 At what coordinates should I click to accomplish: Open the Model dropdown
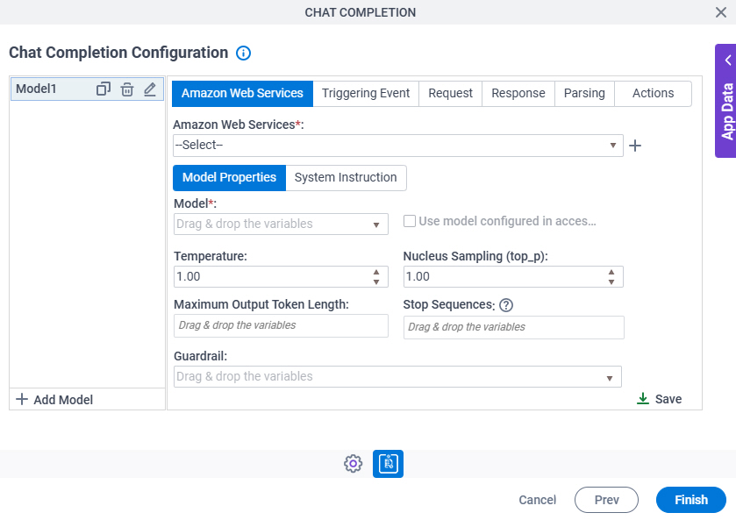tap(281, 224)
